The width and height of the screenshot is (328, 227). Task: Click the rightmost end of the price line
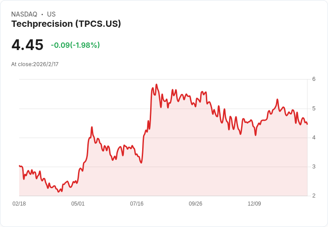pyautogui.click(x=307, y=124)
